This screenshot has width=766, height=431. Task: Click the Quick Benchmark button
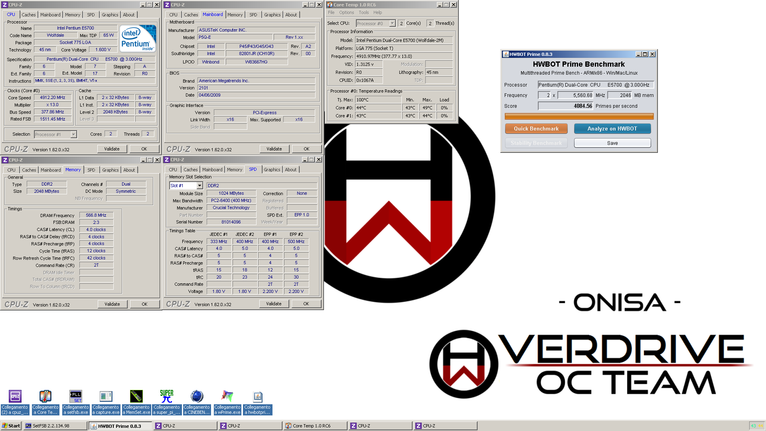[x=536, y=129]
